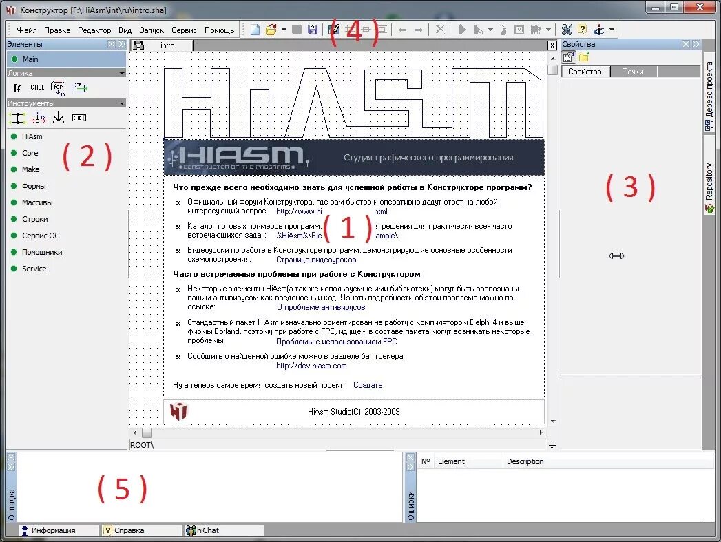Switch to the intro document tab
Screen dimensions: 721x542
click(x=161, y=45)
